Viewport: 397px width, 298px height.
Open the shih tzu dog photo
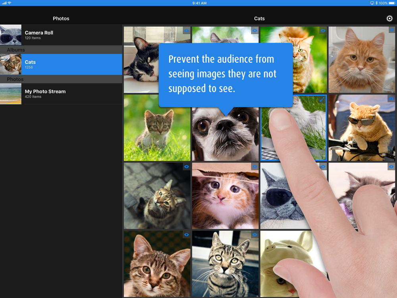coord(225,134)
